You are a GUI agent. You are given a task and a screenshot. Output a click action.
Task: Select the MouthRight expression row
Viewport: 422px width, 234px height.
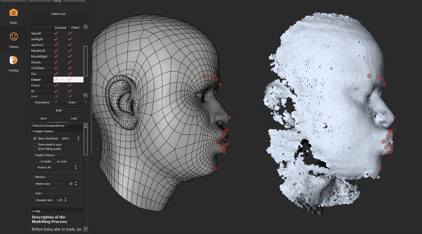57,56
